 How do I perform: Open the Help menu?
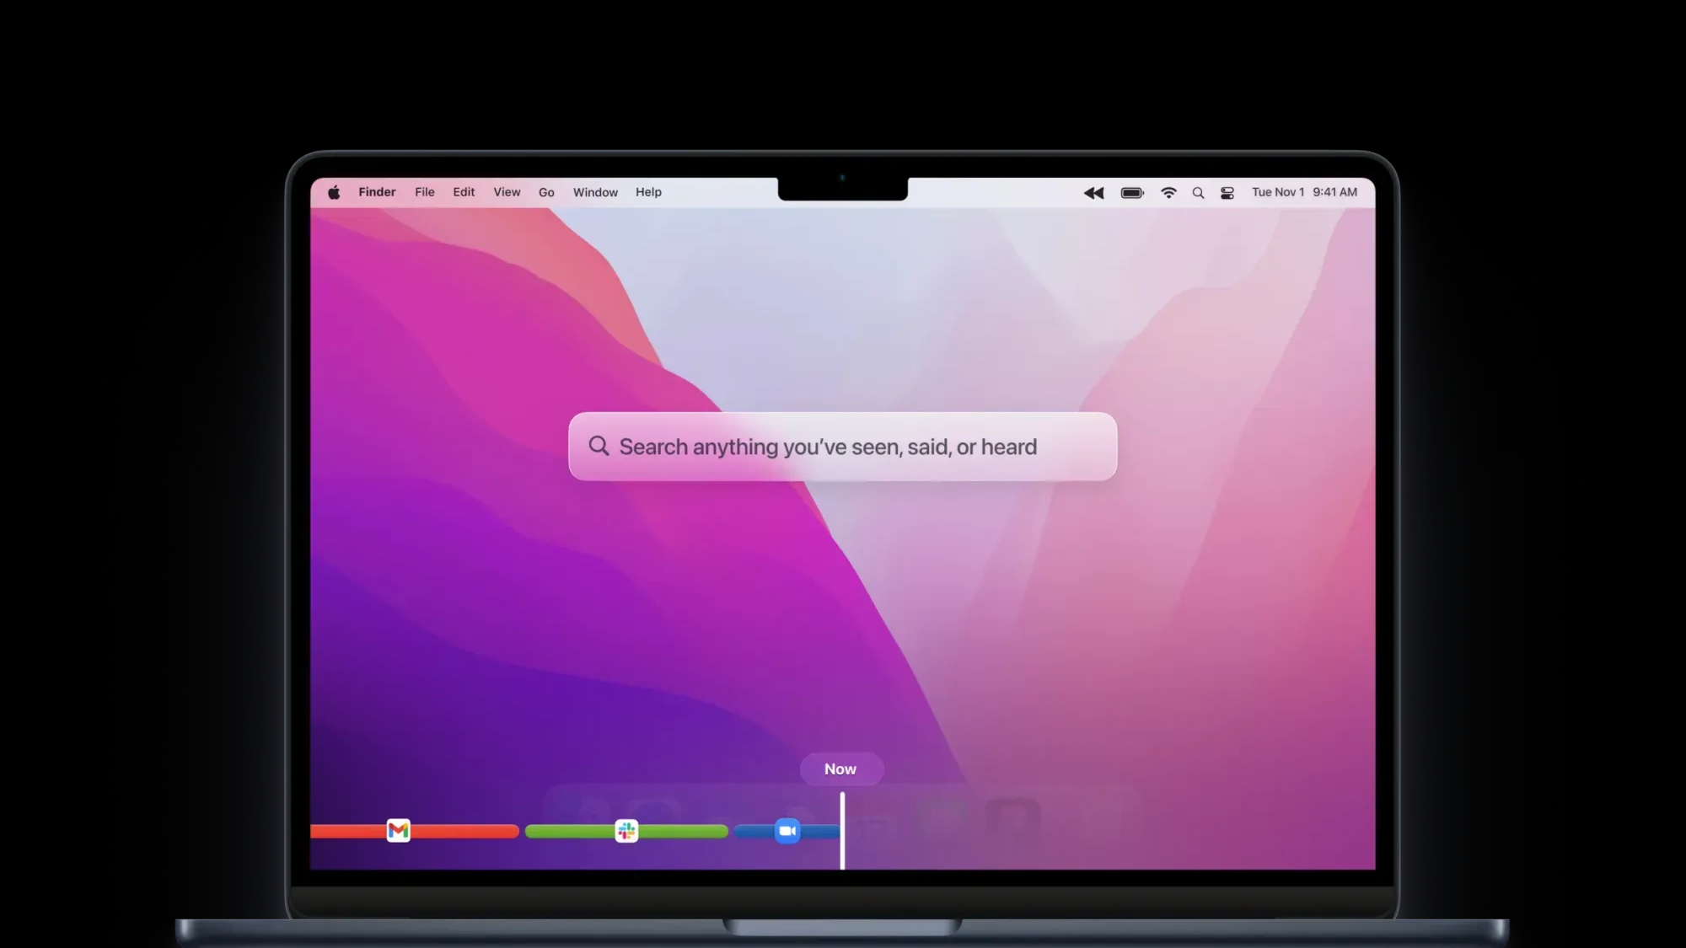[648, 192]
